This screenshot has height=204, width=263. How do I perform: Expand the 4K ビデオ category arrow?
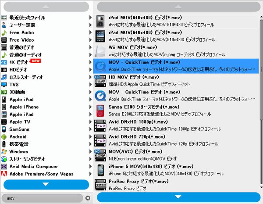coord(90,62)
